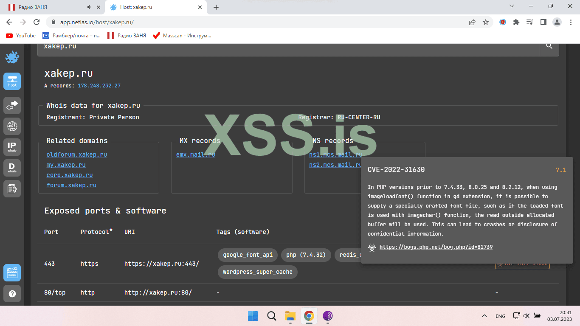Open the YouTube bookmark
580x326 pixels.
click(21, 36)
